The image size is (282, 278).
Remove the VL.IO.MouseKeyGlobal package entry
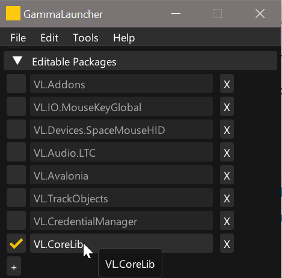[x=227, y=106]
